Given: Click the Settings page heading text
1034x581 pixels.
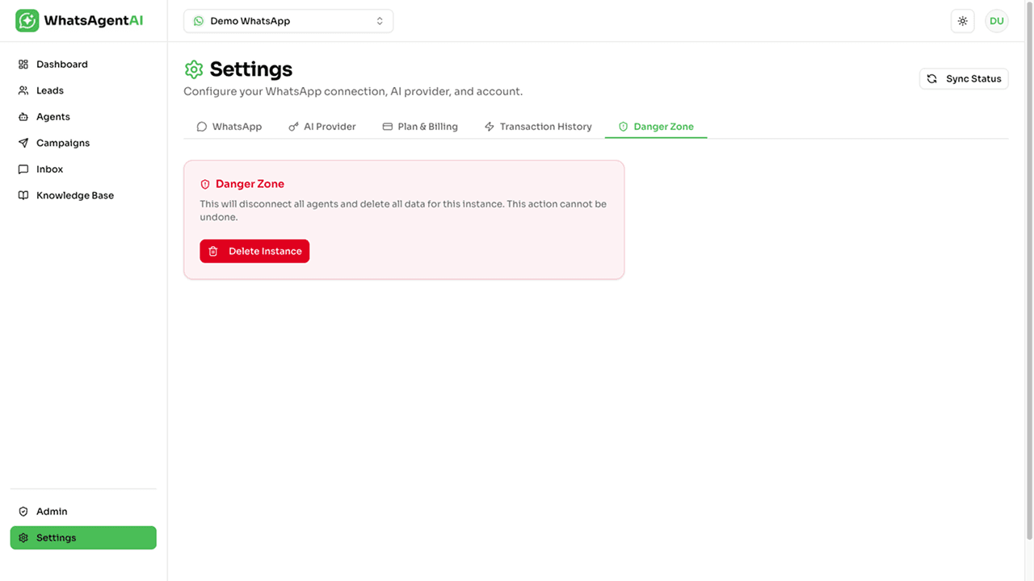Looking at the screenshot, I should click(251, 69).
